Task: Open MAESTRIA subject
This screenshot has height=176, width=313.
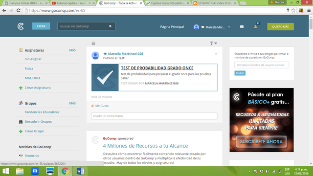Action: pyautogui.click(x=33, y=78)
